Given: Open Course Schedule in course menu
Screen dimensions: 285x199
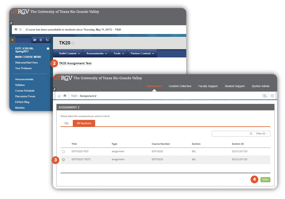Looking at the screenshot, I should coord(25,91).
